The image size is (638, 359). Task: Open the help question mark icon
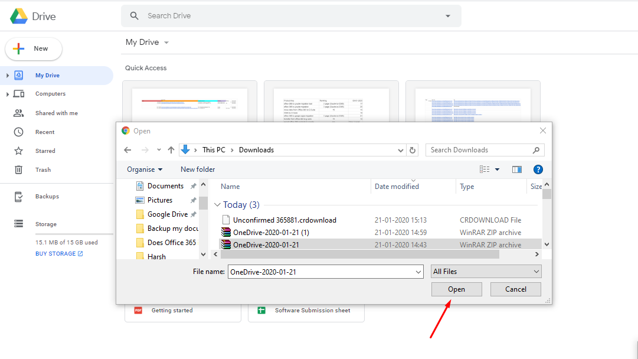click(x=538, y=169)
